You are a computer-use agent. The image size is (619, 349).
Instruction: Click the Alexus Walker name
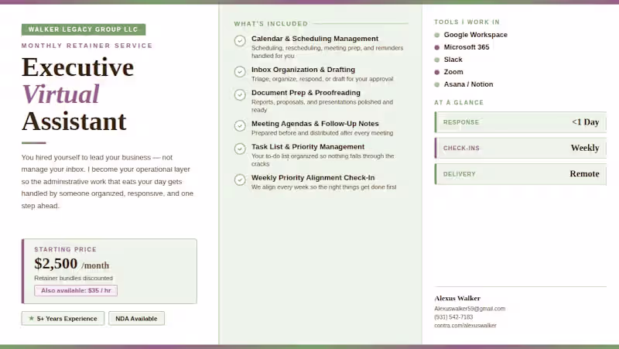457,298
